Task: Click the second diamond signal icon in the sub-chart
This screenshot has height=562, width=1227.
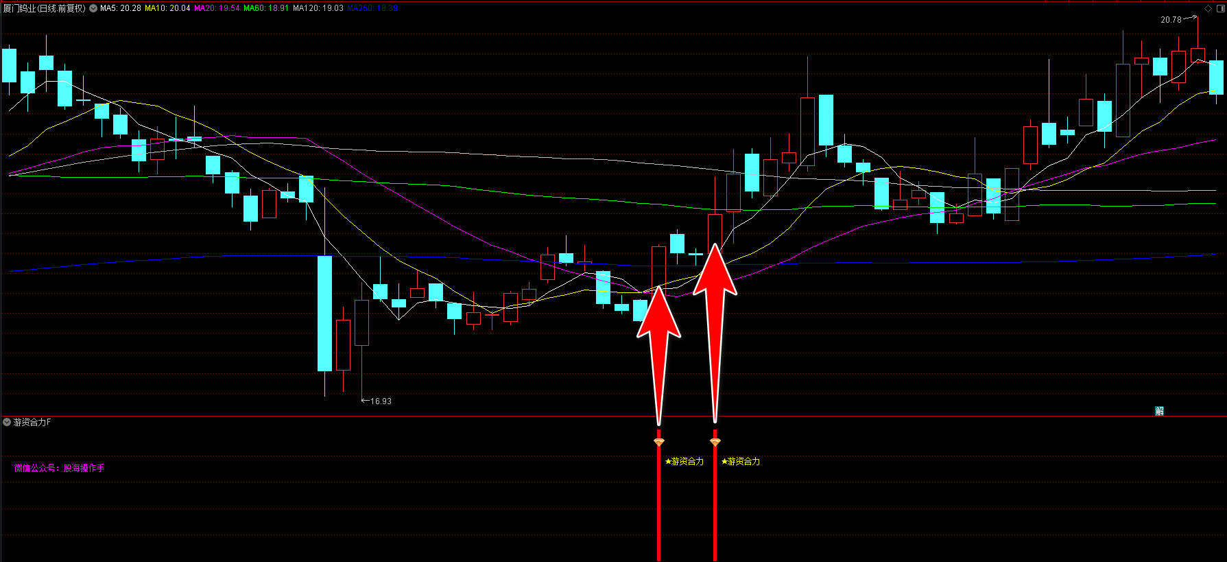Action: [x=715, y=443]
